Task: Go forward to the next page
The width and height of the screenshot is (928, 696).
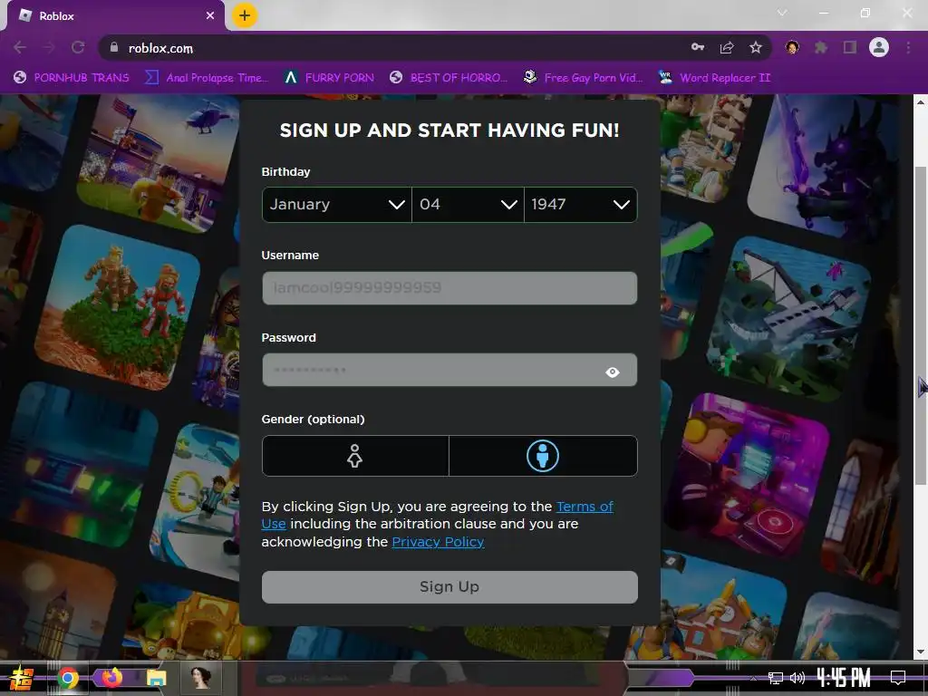Action: [x=49, y=47]
